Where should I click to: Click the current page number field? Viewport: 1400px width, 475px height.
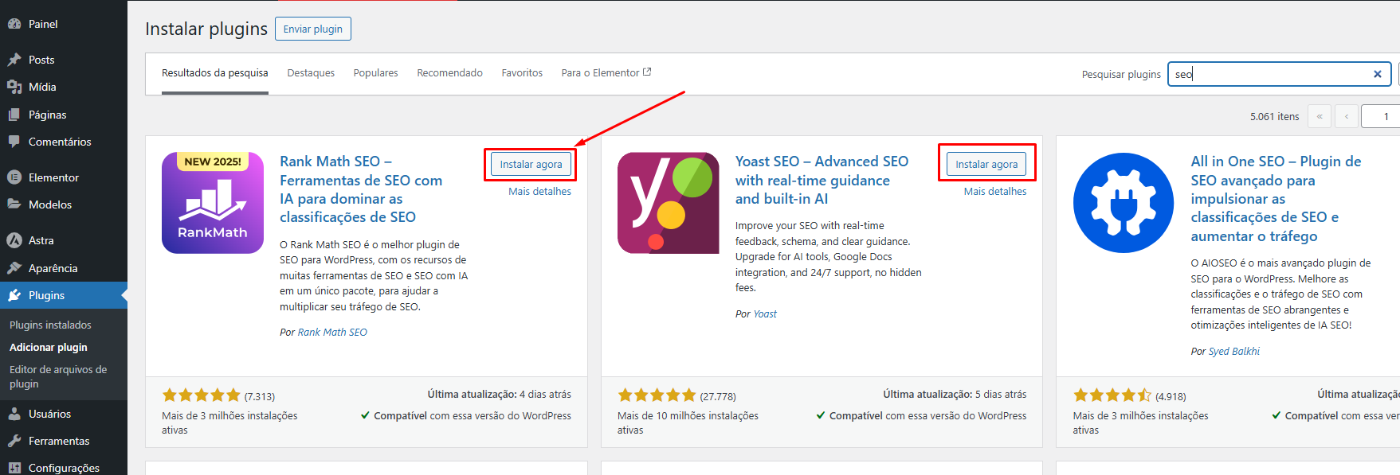pyautogui.click(x=1381, y=116)
